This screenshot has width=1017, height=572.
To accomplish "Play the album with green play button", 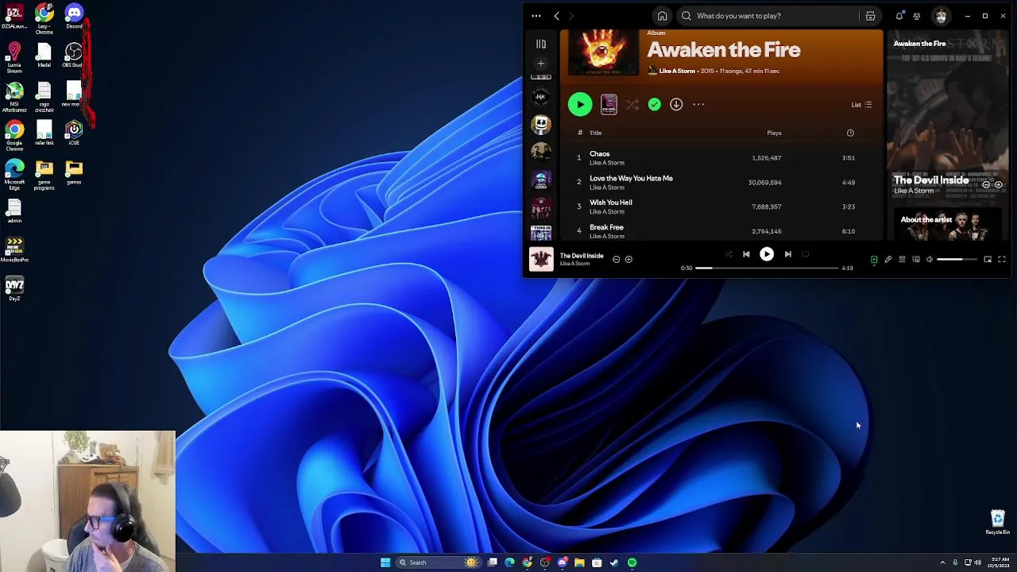I will (x=580, y=104).
